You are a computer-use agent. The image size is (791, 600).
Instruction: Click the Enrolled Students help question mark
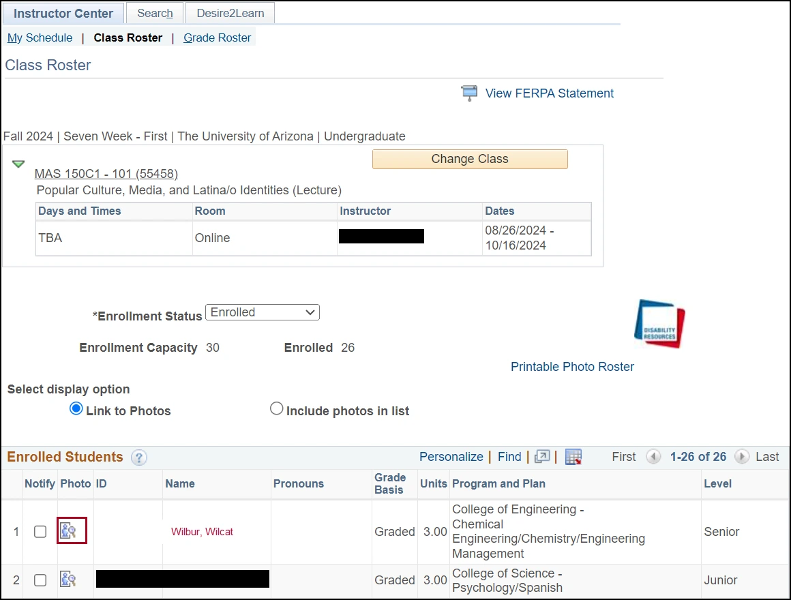click(138, 457)
